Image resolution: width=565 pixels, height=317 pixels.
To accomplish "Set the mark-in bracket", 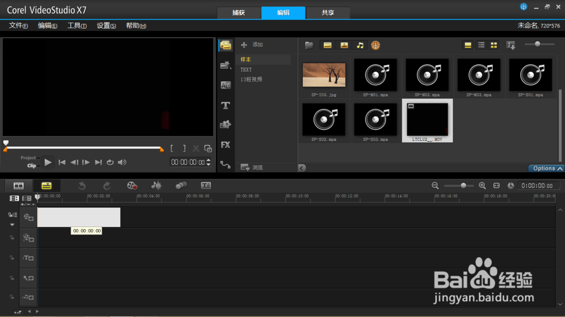I will pyautogui.click(x=172, y=148).
